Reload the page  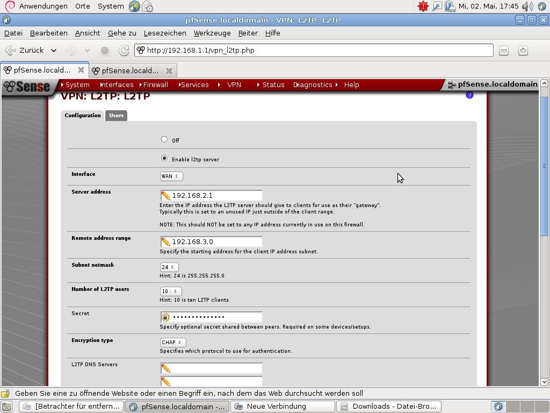(x=124, y=51)
